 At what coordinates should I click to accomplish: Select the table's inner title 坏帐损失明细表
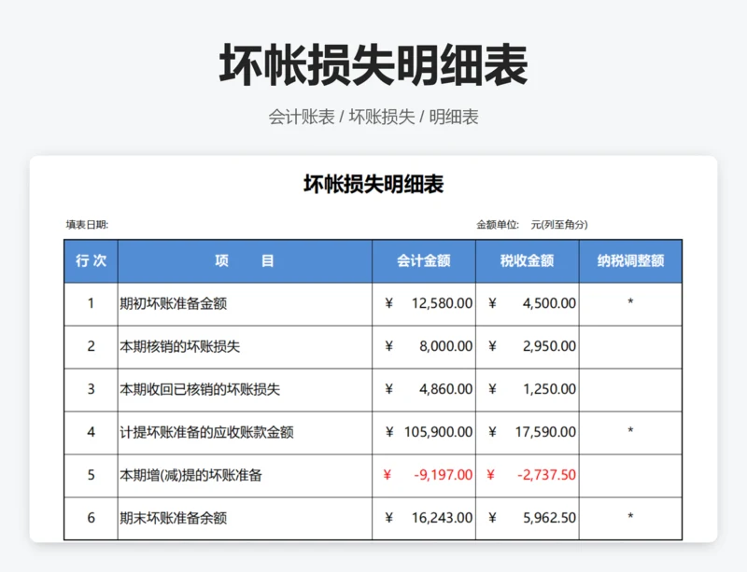point(373,184)
